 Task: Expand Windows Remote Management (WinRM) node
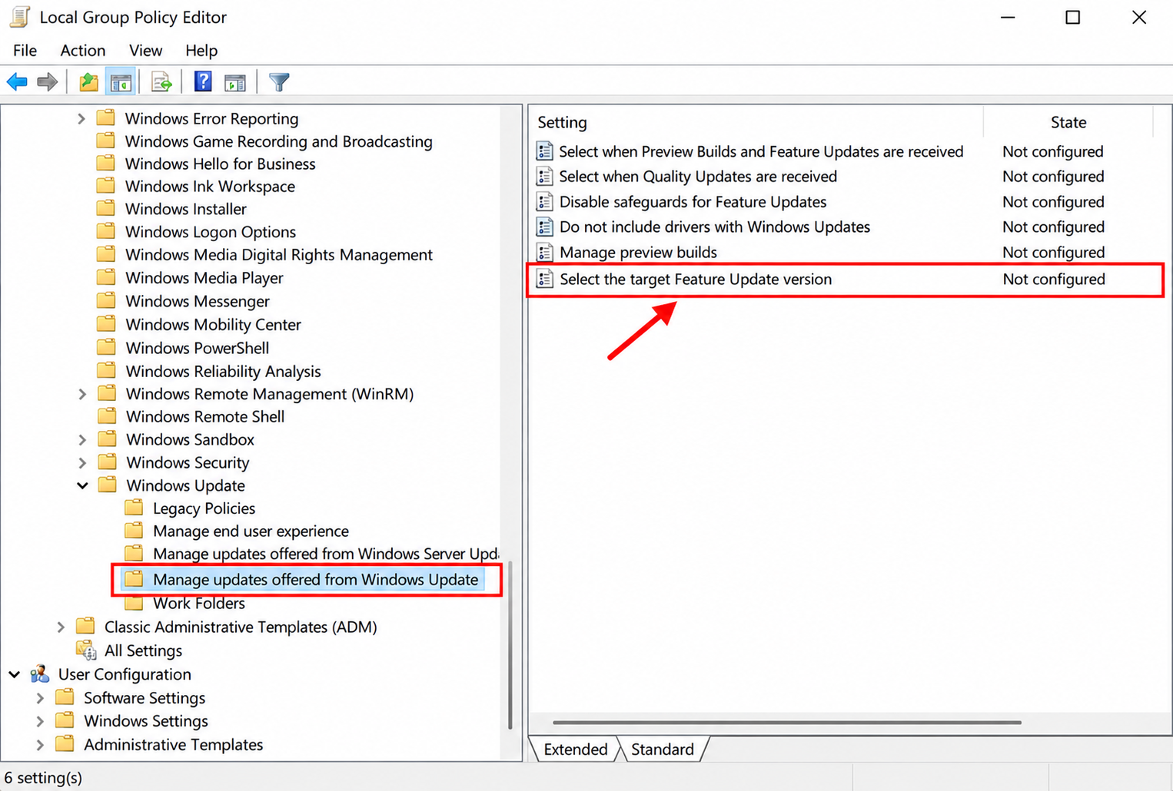pos(81,394)
